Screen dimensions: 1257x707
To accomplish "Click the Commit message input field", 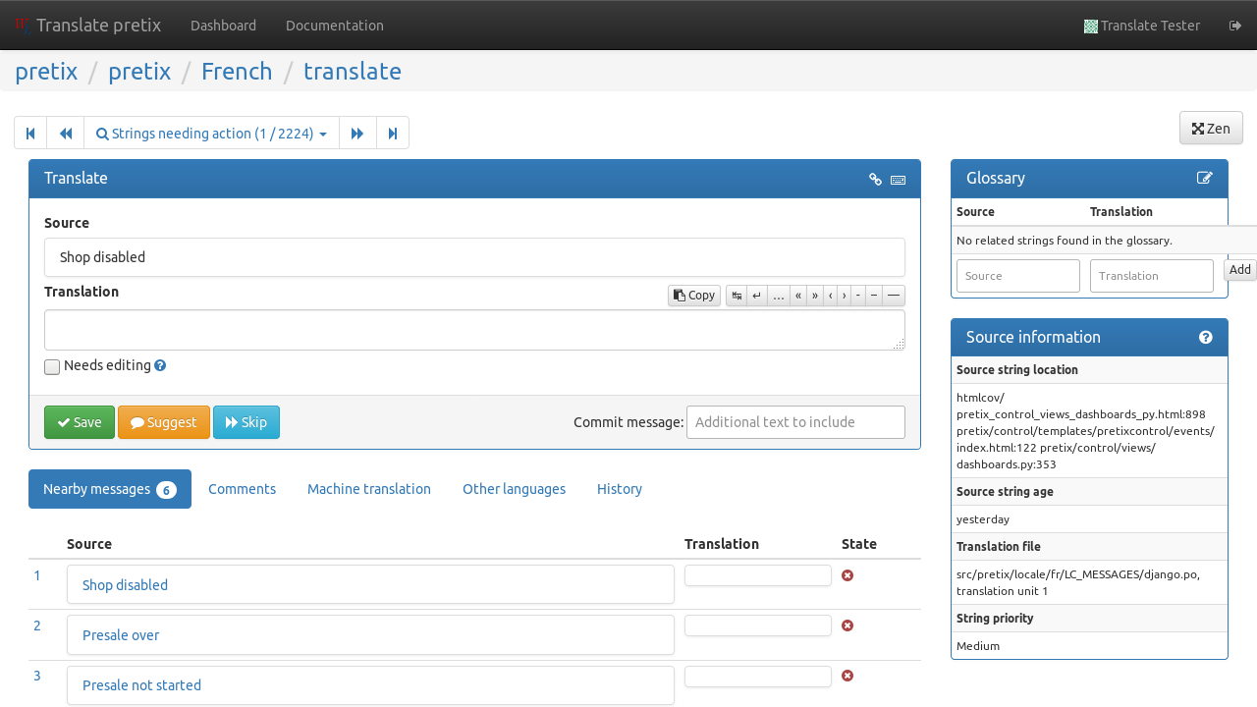I will click(795, 422).
